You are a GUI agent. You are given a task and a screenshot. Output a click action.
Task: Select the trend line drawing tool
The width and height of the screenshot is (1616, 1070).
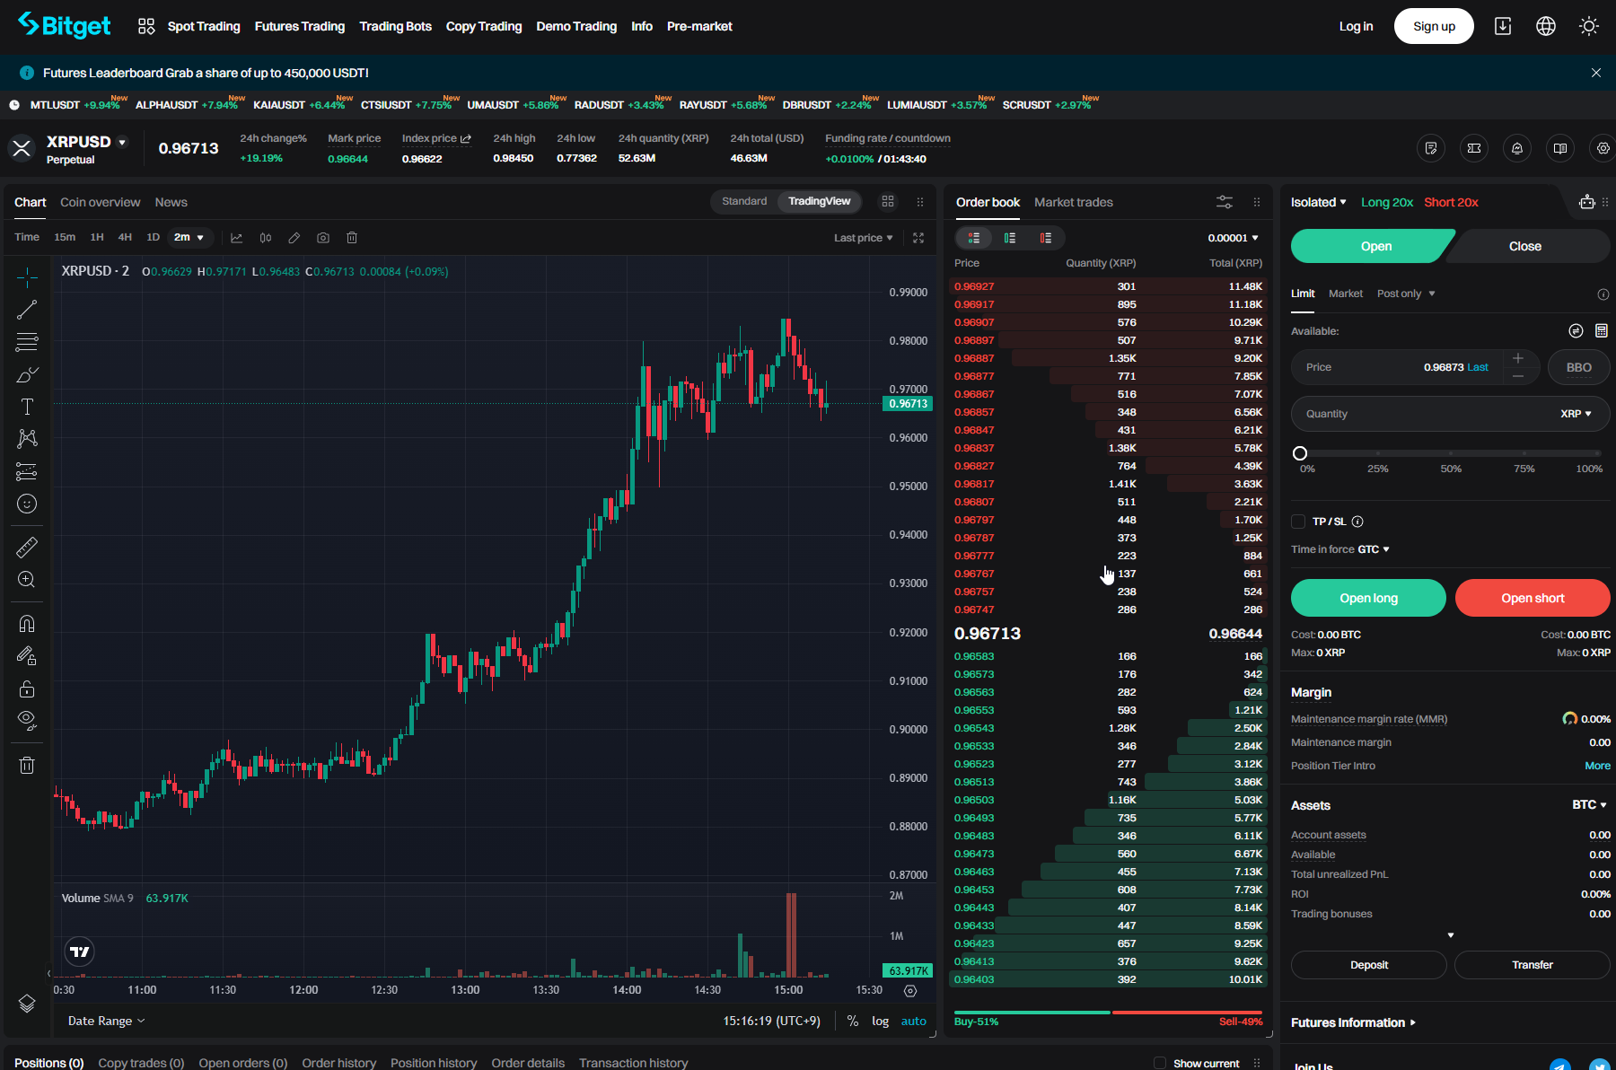pyautogui.click(x=27, y=310)
